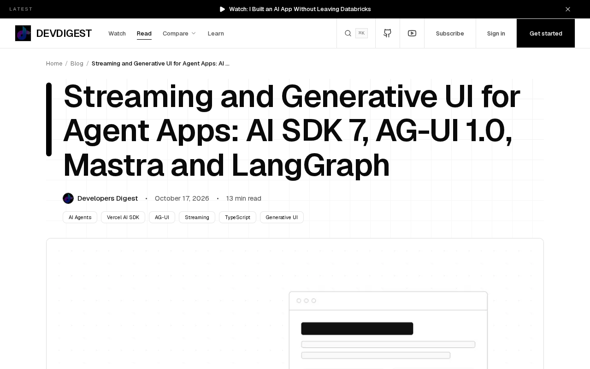The width and height of the screenshot is (590, 369).
Task: Expand the Compare dropdown menu
Action: 179,33
